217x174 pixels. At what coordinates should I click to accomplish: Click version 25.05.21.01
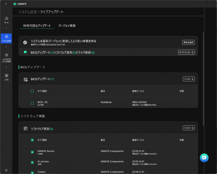click(138, 151)
